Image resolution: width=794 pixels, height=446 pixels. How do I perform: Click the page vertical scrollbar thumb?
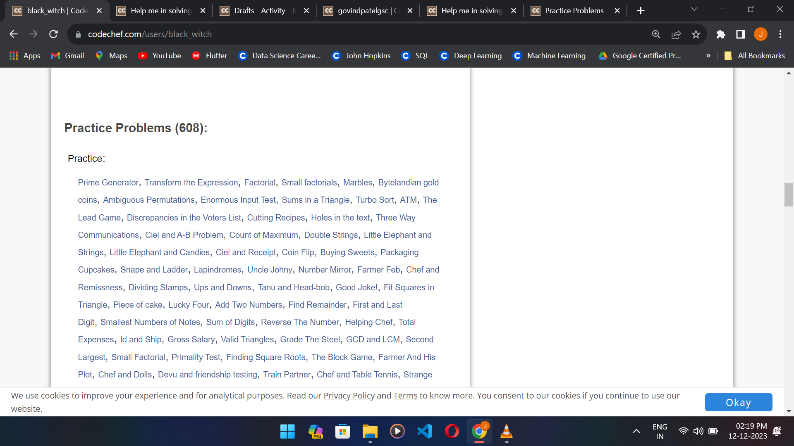click(x=789, y=194)
